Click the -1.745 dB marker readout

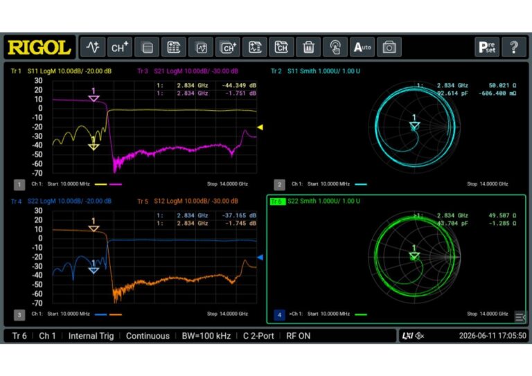[240, 224]
